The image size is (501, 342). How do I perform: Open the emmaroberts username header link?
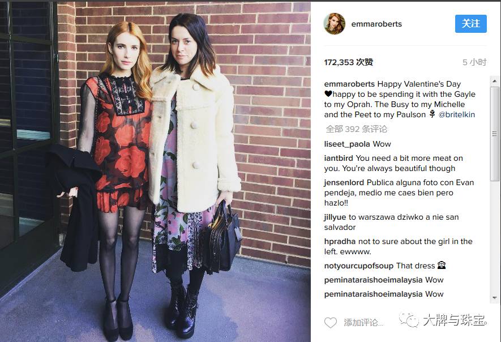tap(376, 24)
